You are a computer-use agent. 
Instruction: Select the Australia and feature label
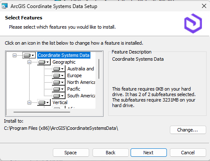81,69
